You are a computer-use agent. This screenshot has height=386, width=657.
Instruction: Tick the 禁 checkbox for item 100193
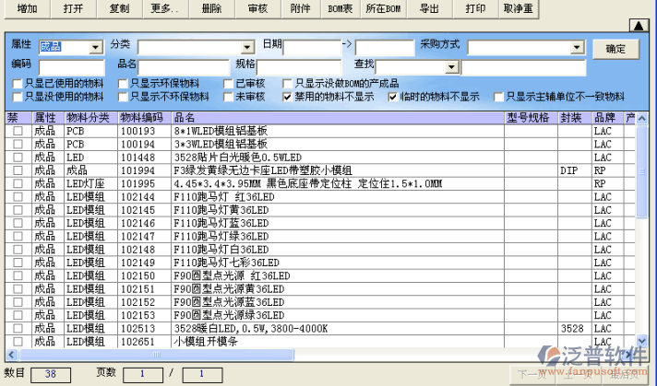tap(18, 132)
